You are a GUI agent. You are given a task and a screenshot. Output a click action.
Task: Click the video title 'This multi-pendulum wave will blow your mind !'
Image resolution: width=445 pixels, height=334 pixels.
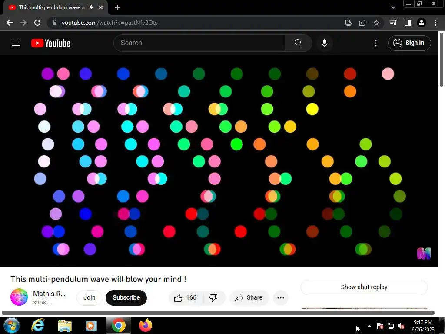tap(99, 279)
